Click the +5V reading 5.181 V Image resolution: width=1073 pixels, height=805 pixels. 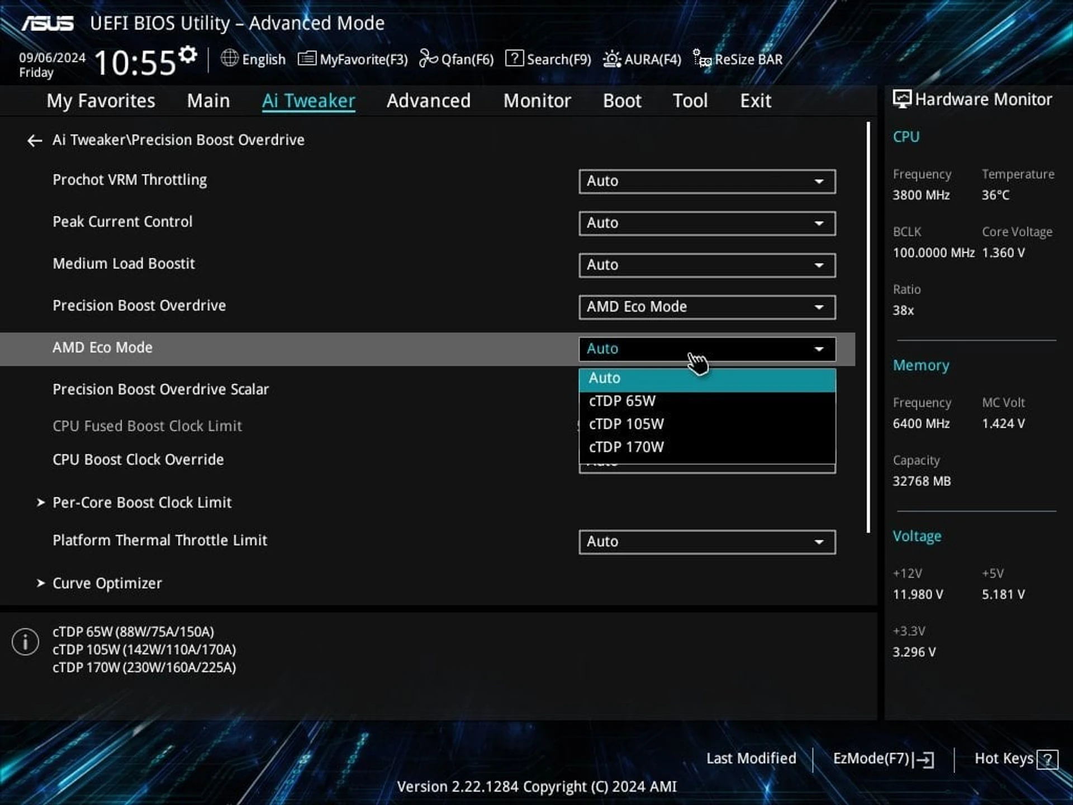1003,595
